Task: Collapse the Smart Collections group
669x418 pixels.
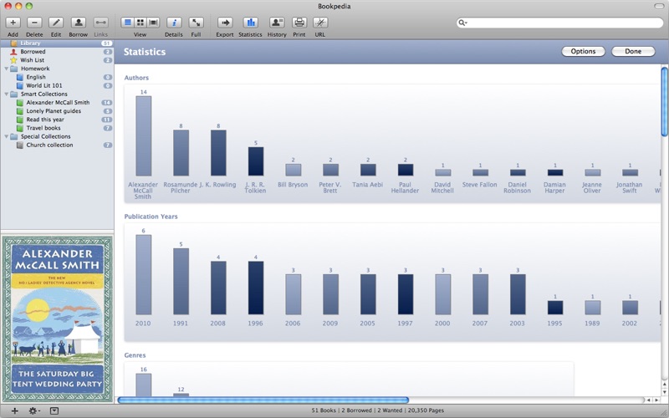Action: point(7,94)
